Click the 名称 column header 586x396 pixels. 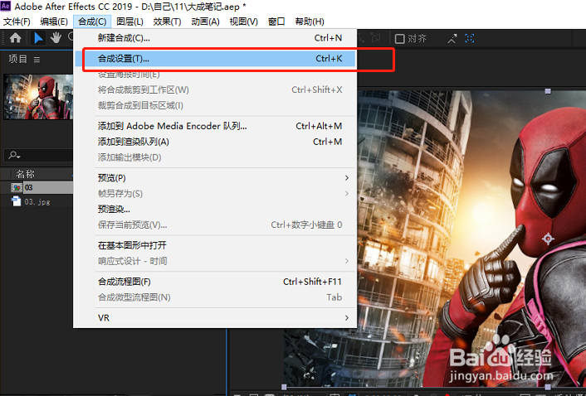point(25,174)
